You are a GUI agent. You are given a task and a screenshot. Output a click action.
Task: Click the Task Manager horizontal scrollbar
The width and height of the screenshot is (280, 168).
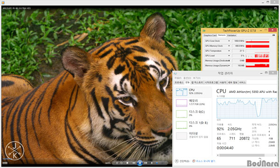tap(247, 155)
